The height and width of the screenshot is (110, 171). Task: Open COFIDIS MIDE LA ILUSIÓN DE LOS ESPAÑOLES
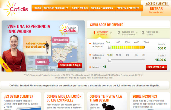(x=64, y=98)
